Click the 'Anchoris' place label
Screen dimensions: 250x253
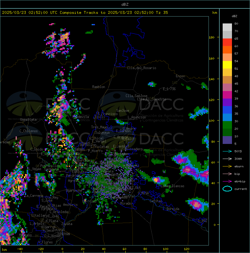pyautogui.click(x=70, y=205)
